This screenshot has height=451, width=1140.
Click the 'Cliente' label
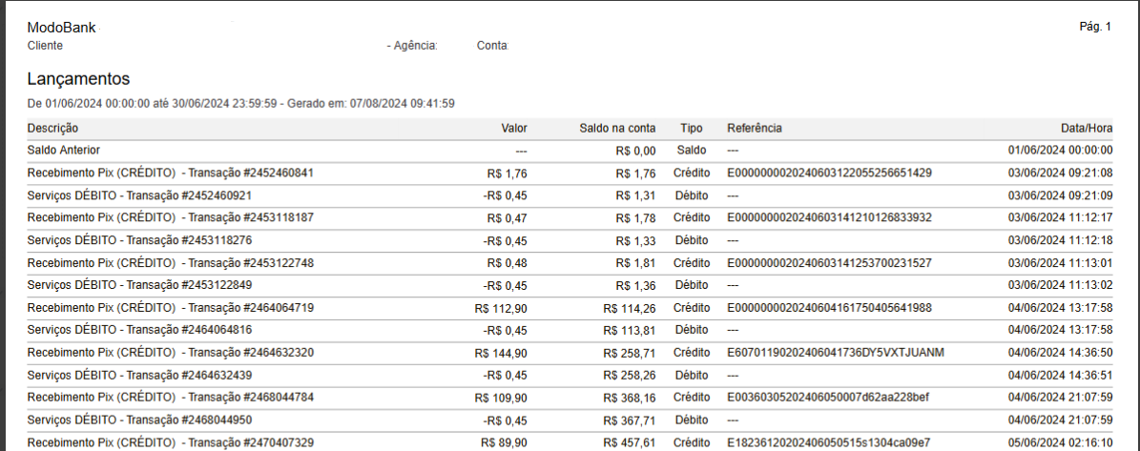[45, 45]
